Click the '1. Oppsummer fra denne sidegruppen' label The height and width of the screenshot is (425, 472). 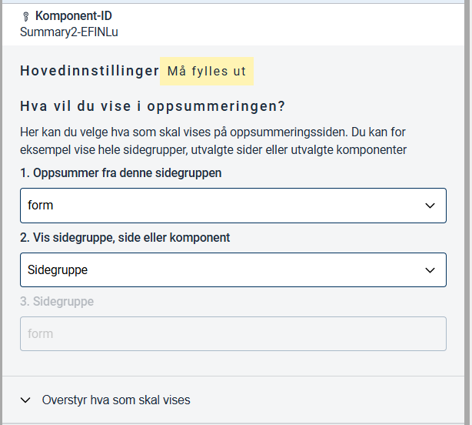point(121,173)
